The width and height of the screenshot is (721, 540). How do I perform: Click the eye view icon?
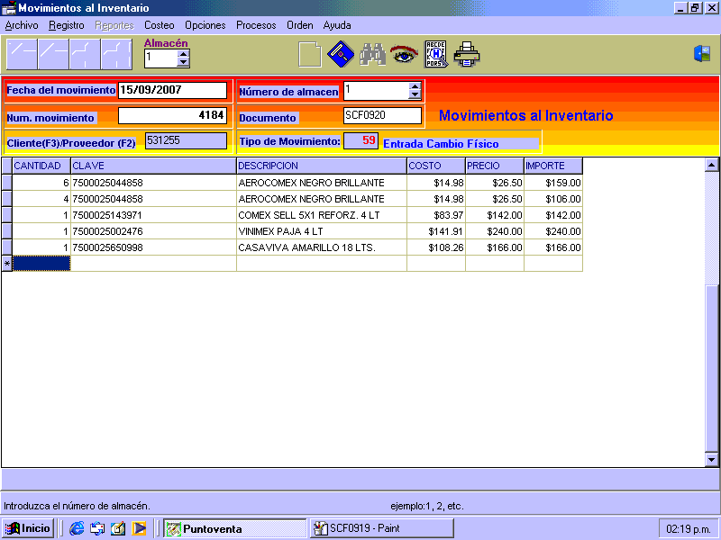pyautogui.click(x=403, y=55)
